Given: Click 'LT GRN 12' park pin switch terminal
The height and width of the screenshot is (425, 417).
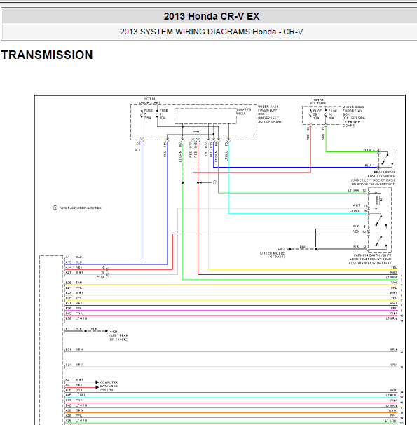Looking at the screenshot, I should point(357,191).
